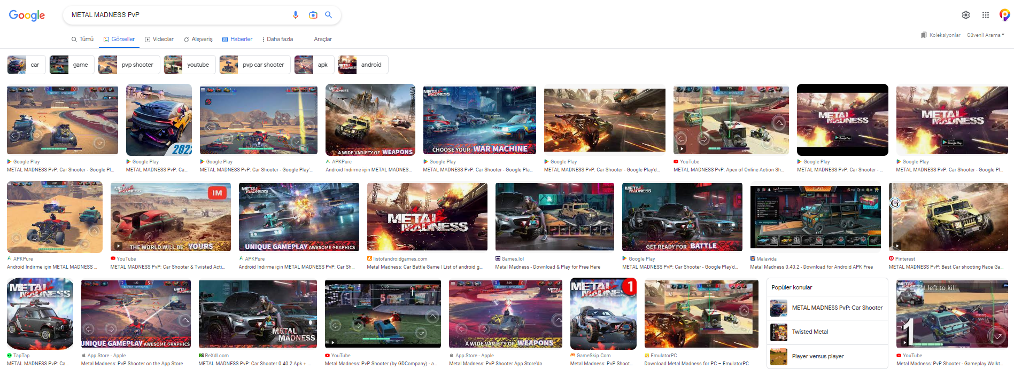Select the apk filter chip
This screenshot has width=1014, height=377.
[314, 65]
